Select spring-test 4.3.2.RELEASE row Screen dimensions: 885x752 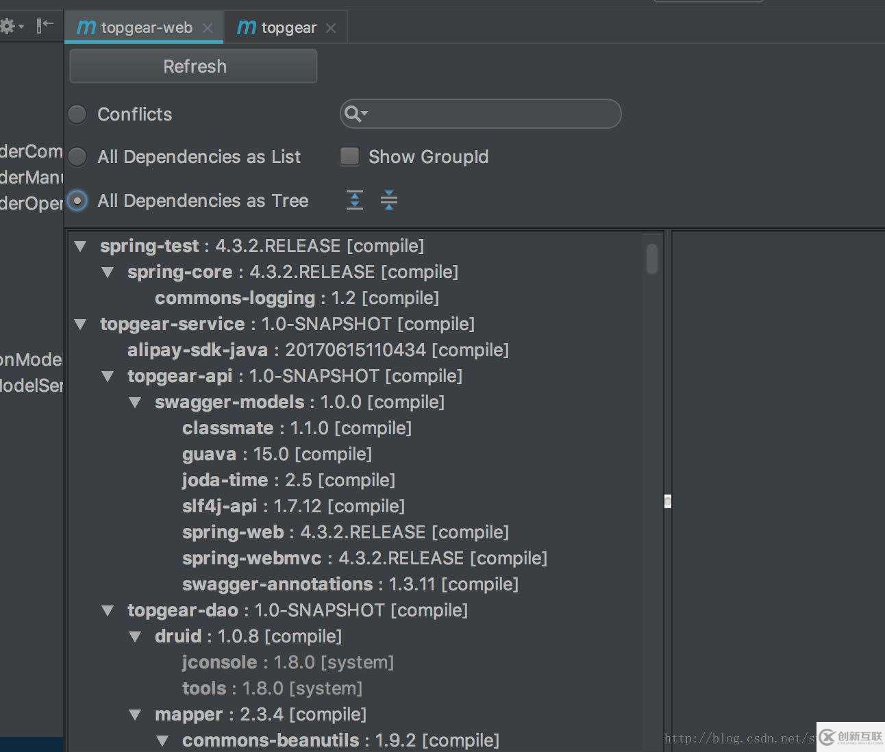[x=262, y=246]
